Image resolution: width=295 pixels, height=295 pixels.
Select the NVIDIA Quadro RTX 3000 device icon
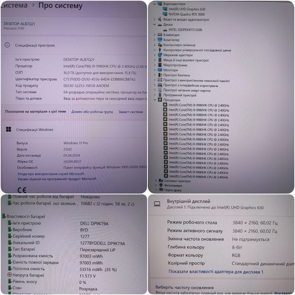(165, 14)
